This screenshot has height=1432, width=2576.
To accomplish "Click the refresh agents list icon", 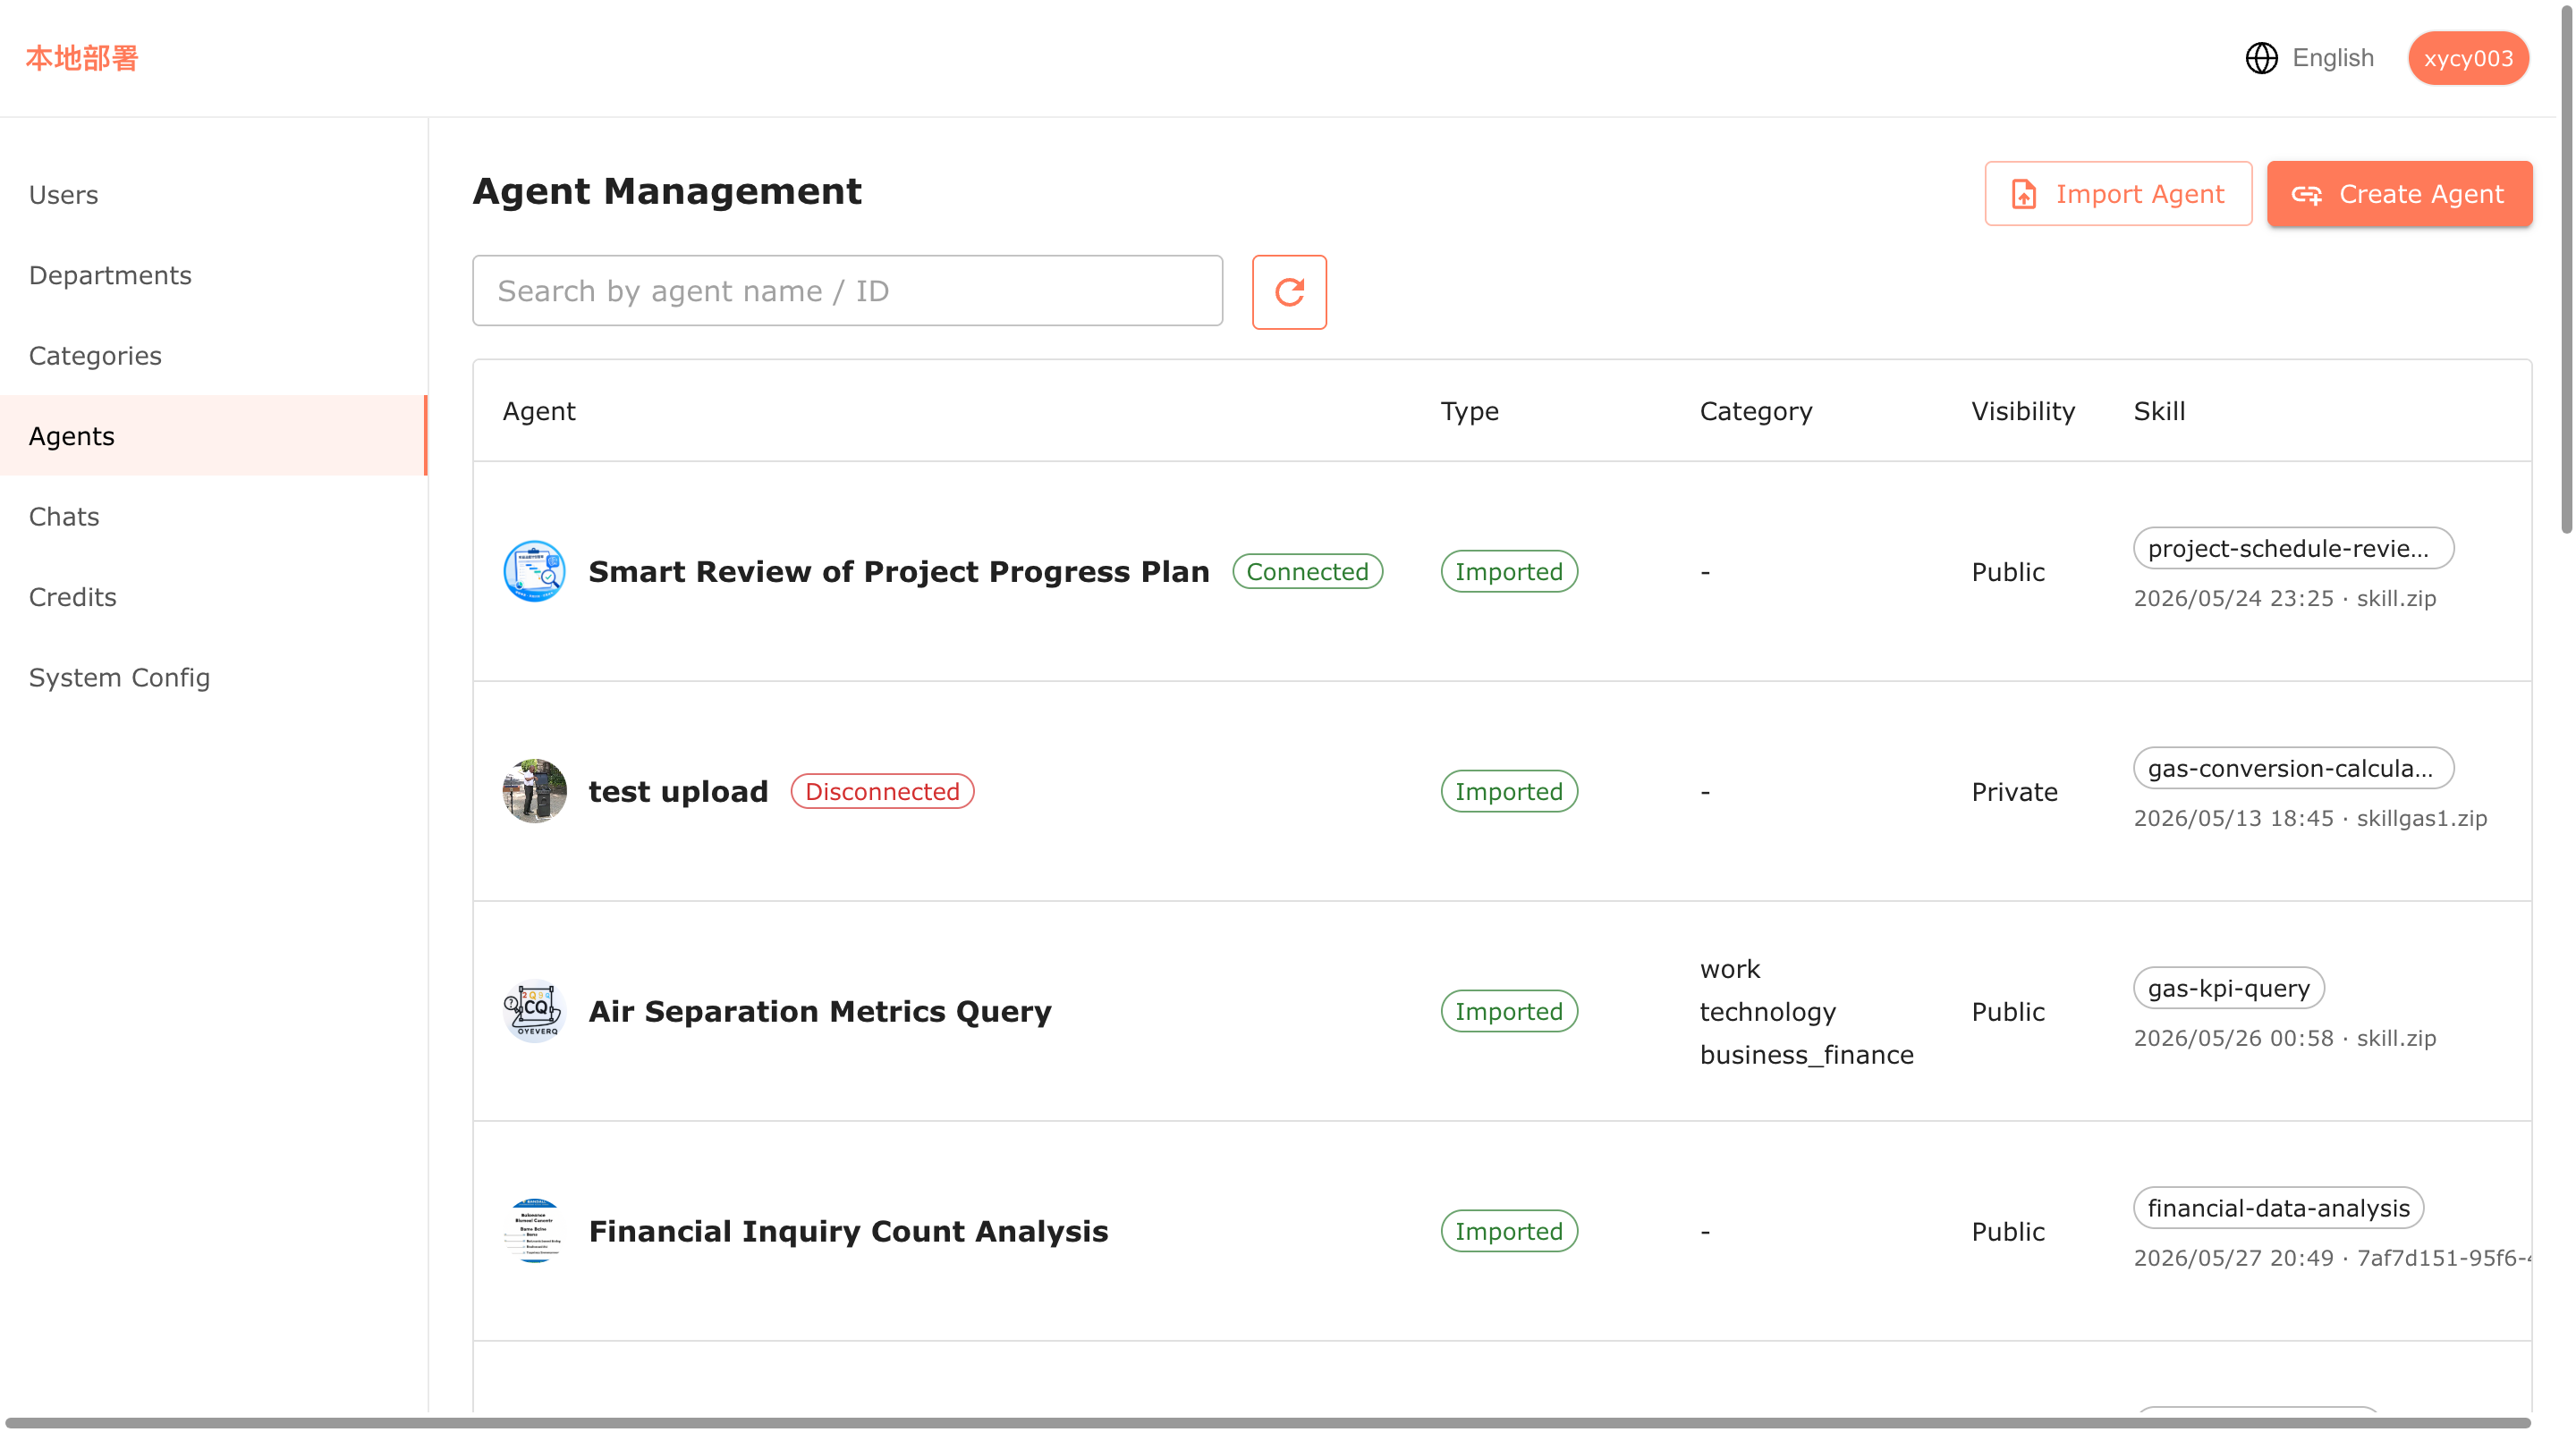I will coord(1289,291).
